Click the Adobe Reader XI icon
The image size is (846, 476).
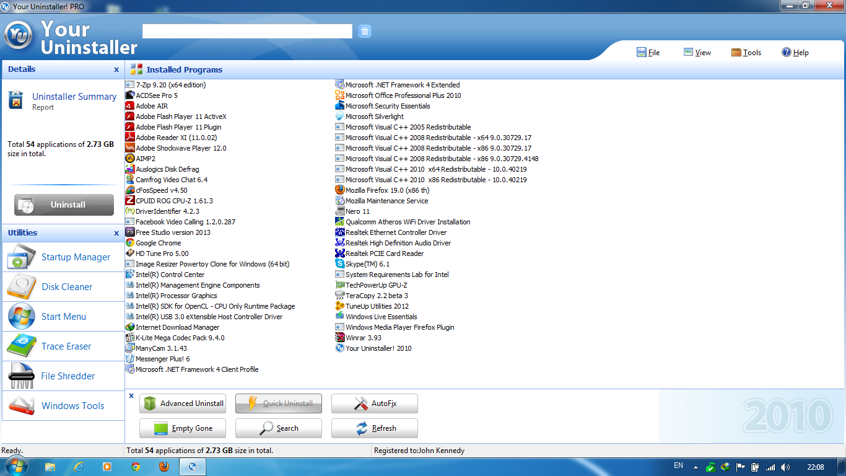(x=130, y=138)
